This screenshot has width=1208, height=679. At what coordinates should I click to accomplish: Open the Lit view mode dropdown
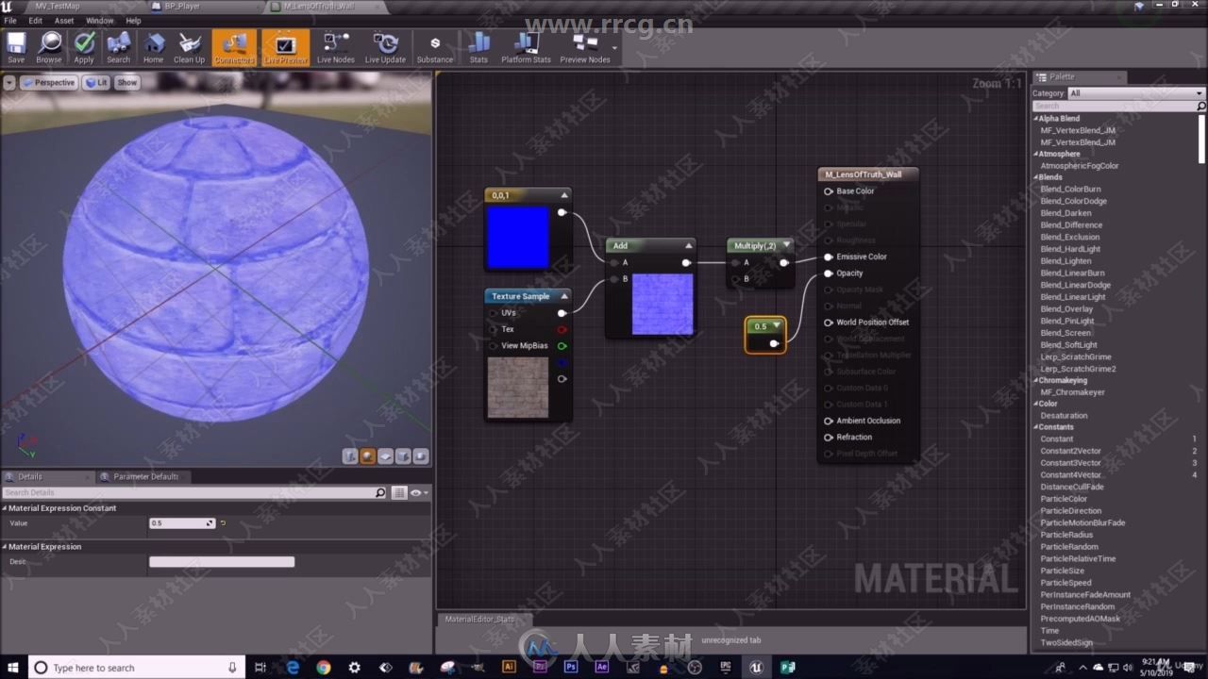[96, 82]
